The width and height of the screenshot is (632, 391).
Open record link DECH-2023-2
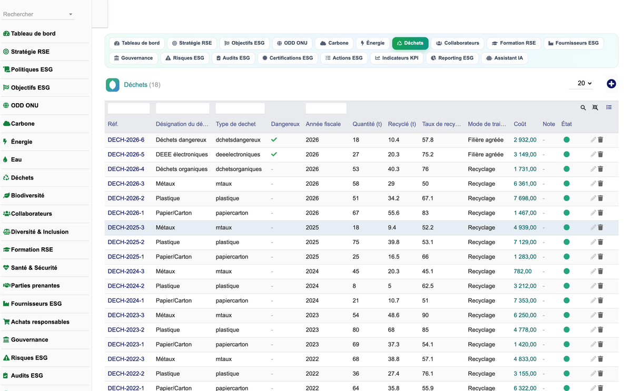(126, 330)
